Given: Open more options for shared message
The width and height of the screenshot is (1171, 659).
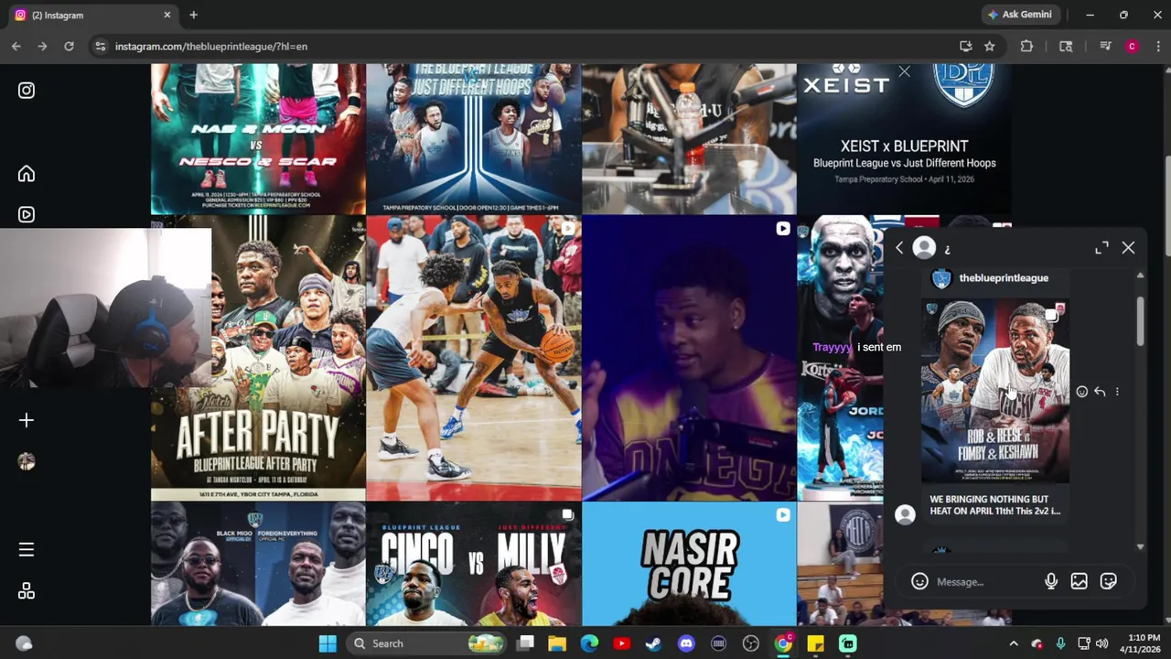Looking at the screenshot, I should [x=1117, y=392].
